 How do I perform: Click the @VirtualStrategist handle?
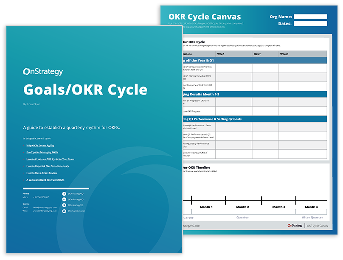coord(76,211)
